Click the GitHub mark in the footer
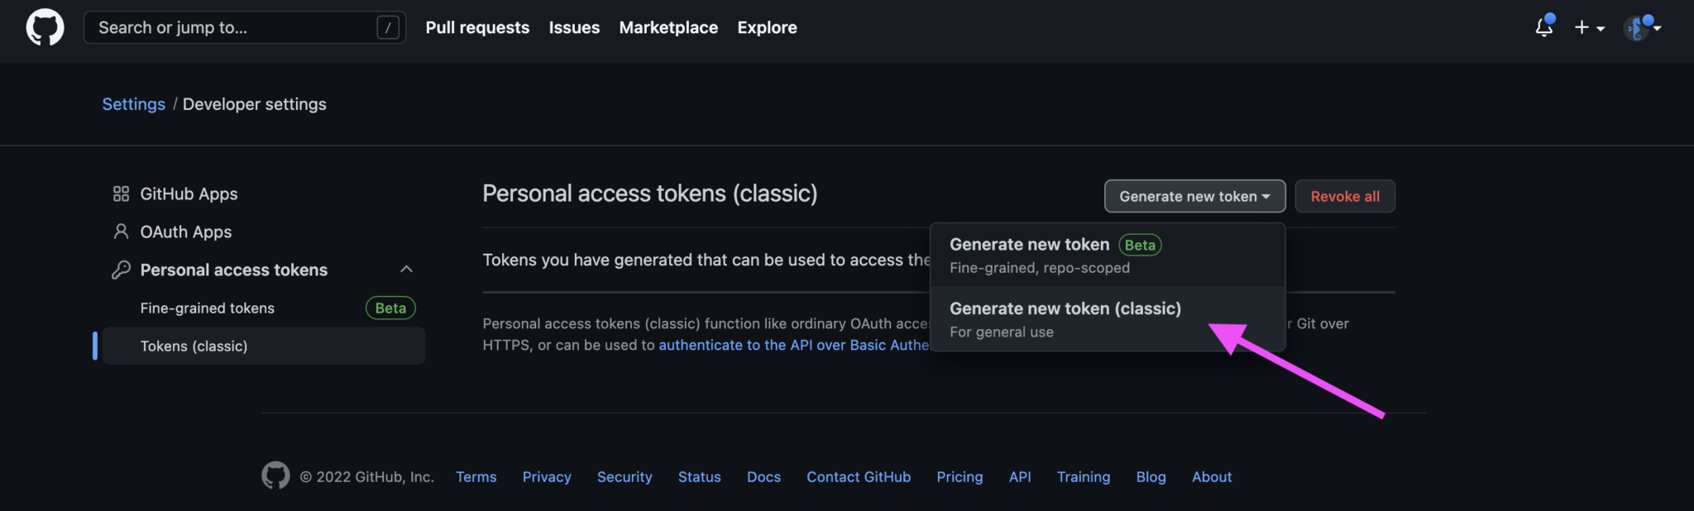The height and width of the screenshot is (511, 1694). [275, 475]
